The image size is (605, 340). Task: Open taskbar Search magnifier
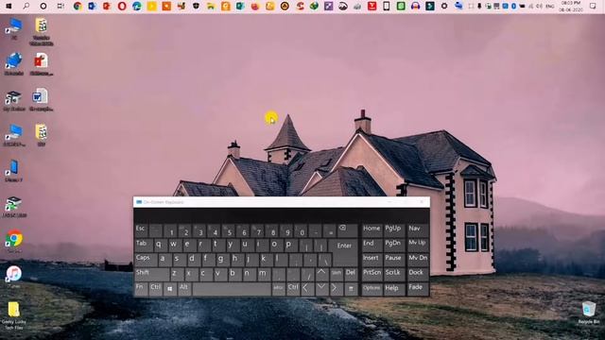26,7
